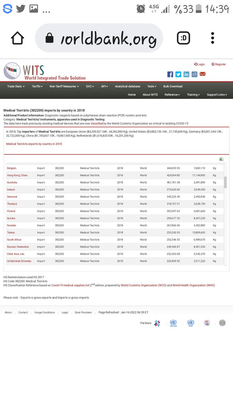
Task: Open the Thailand country link
Action: click(12, 204)
